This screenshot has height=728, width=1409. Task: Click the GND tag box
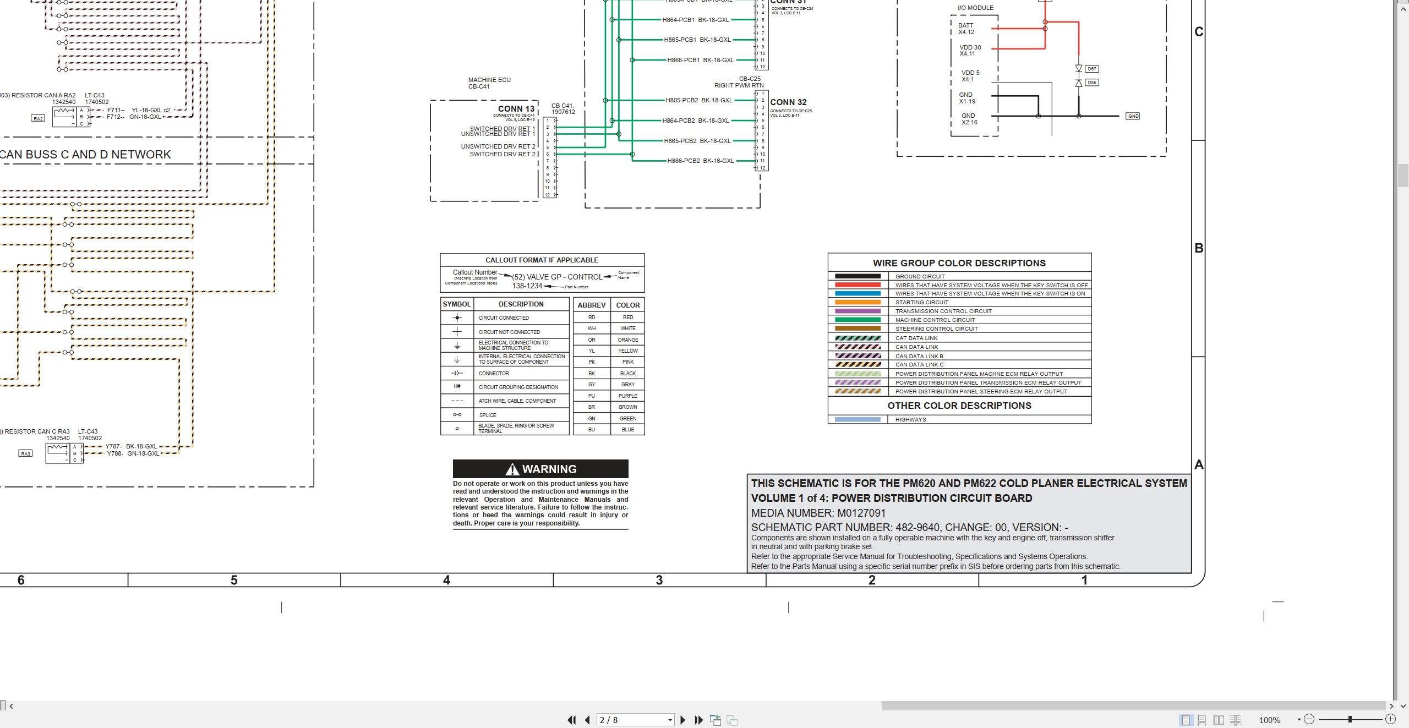1133,116
